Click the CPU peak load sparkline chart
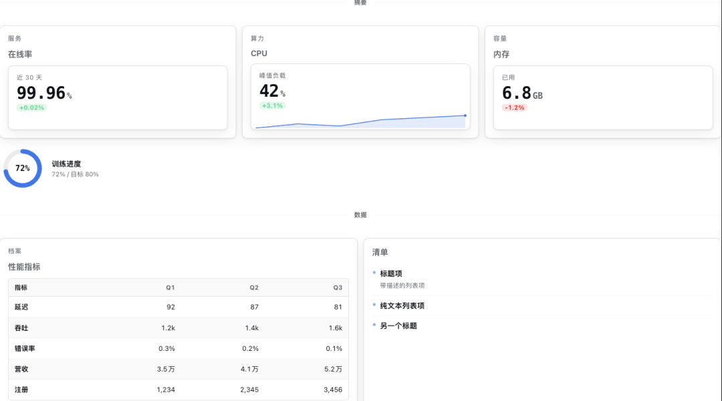The image size is (722, 401). click(x=360, y=121)
